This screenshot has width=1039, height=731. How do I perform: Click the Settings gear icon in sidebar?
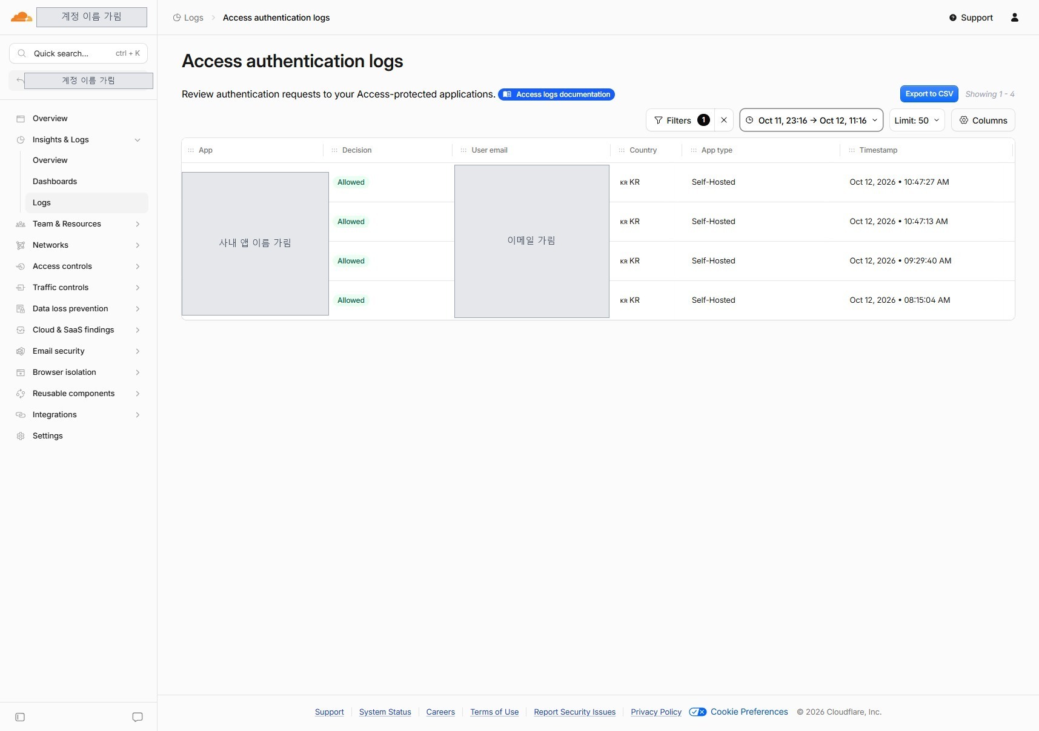coord(21,436)
